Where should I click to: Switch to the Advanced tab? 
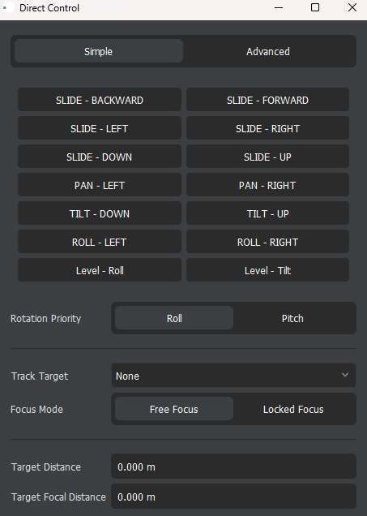pyautogui.click(x=268, y=51)
